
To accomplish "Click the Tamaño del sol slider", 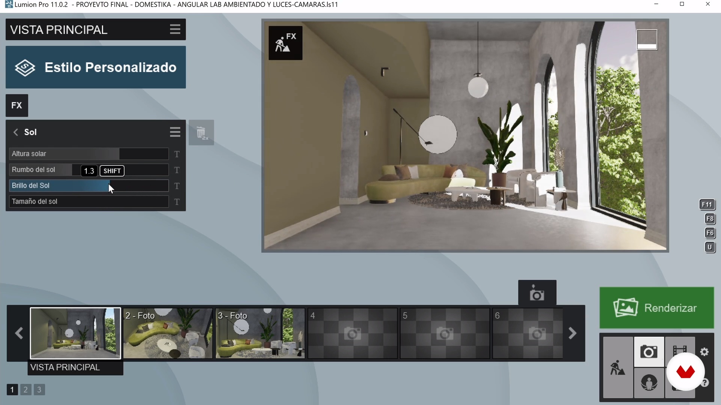I will pyautogui.click(x=89, y=201).
